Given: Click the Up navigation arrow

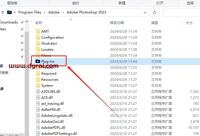Looking at the screenshot, I should (3, 13).
